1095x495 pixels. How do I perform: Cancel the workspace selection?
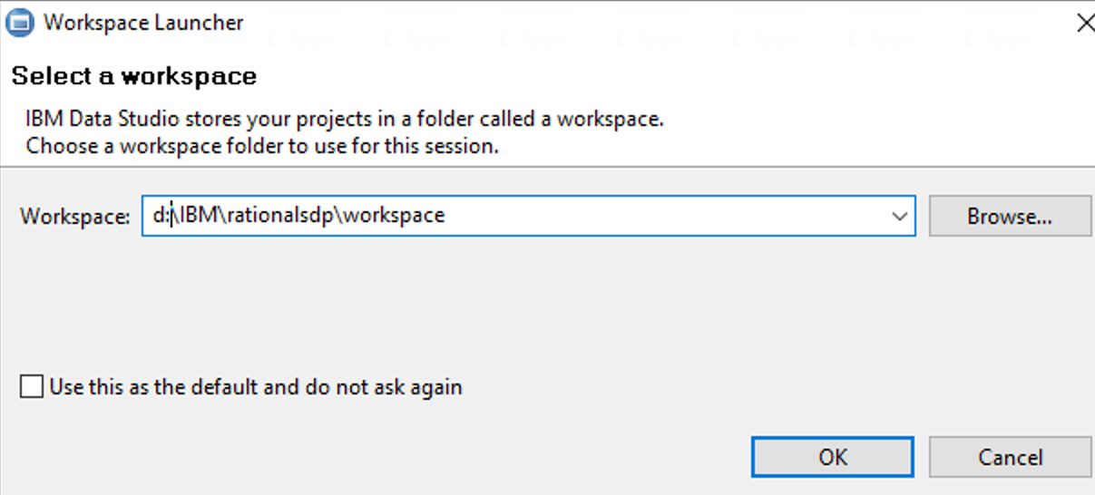pyautogui.click(x=1010, y=457)
